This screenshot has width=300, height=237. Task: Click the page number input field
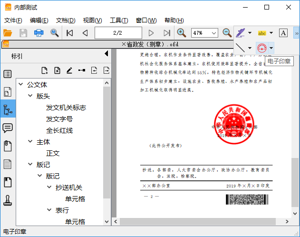(x=117, y=33)
